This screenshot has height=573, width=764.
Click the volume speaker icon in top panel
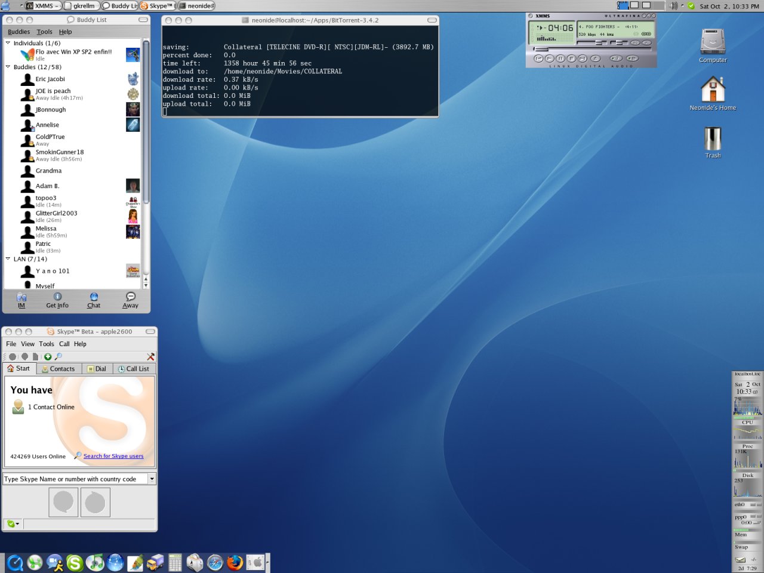673,6
